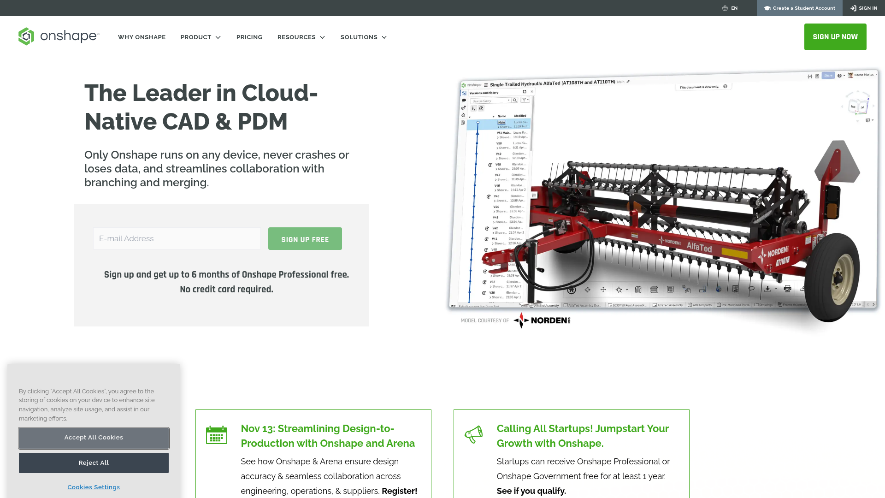Click the SIGN UP FREE button
The width and height of the screenshot is (885, 498).
click(x=305, y=238)
